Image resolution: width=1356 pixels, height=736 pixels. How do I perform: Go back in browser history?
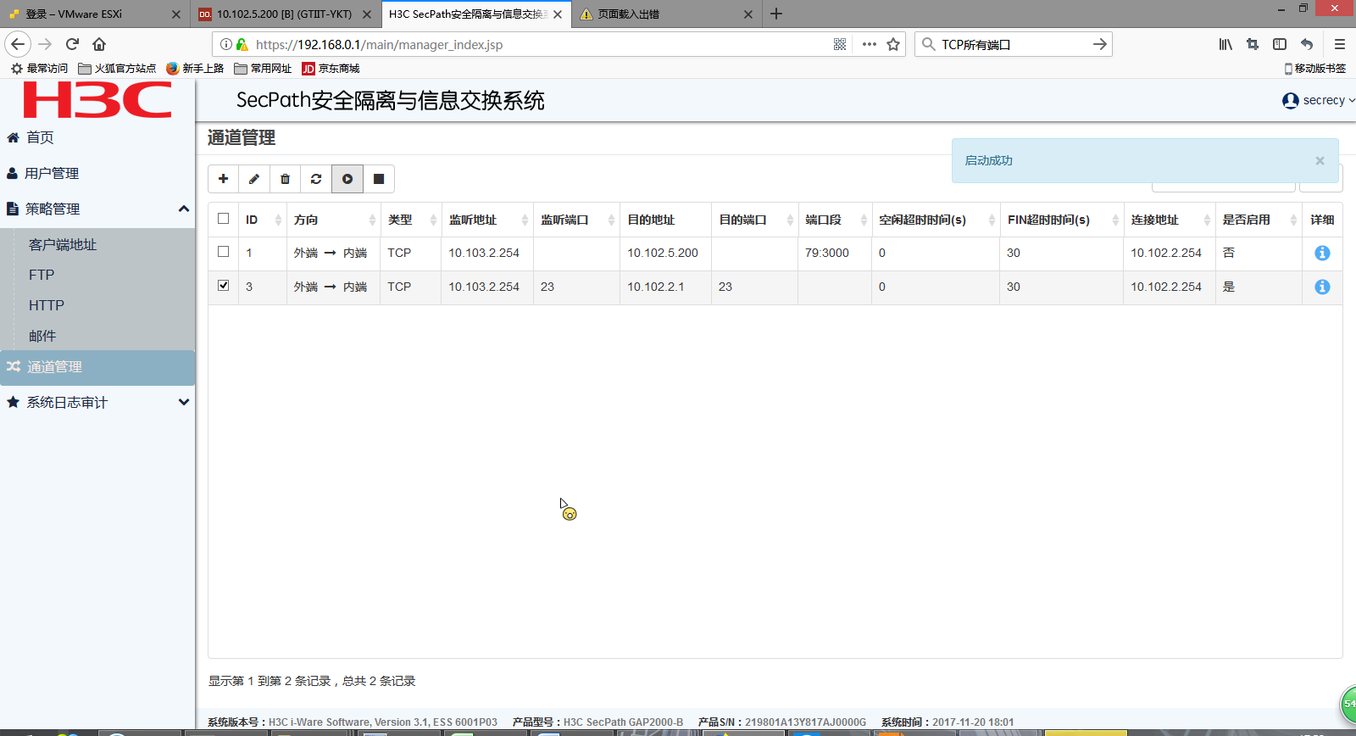(x=18, y=44)
